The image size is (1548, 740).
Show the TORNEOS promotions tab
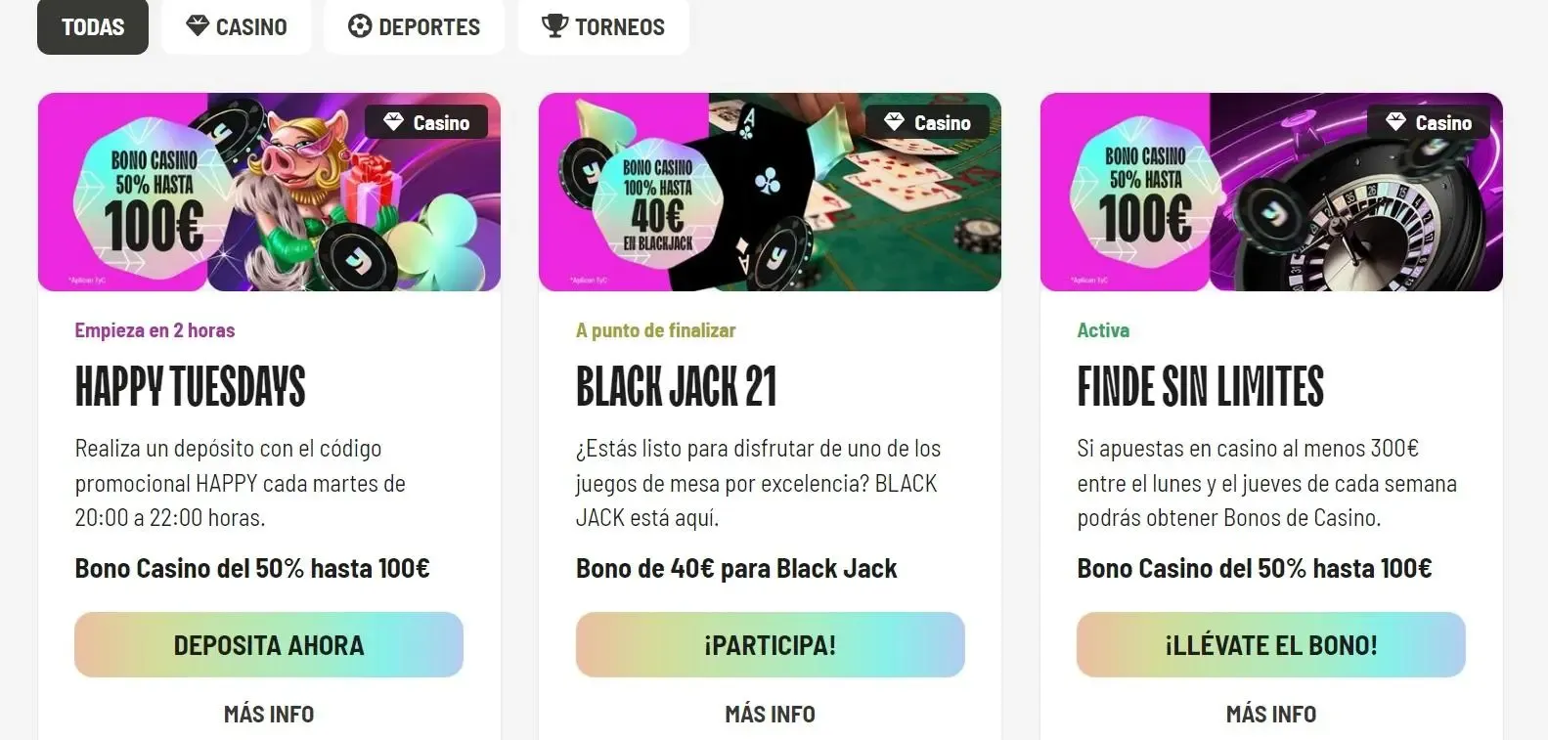tap(603, 26)
